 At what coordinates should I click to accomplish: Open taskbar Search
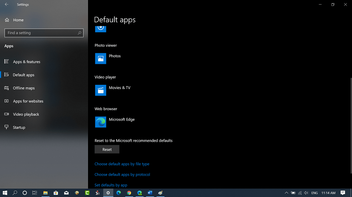pos(15,193)
